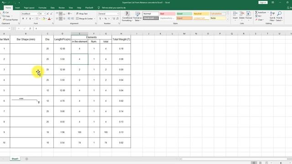Insert cells using the Insert button

tap(235, 16)
